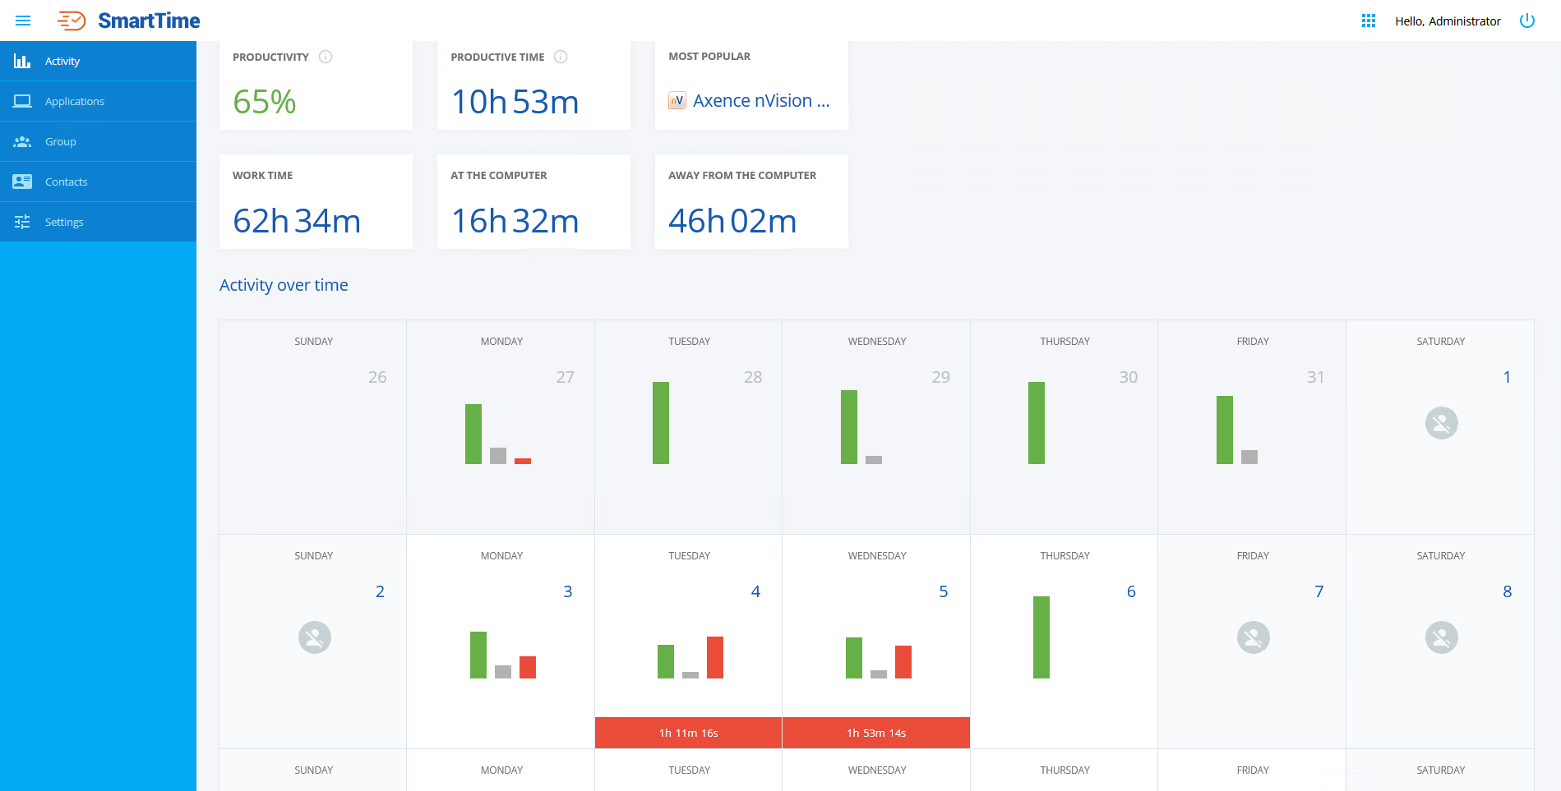Viewport: 1561px width, 791px height.
Task: Click the hamburger menu icon
Action: [x=23, y=21]
